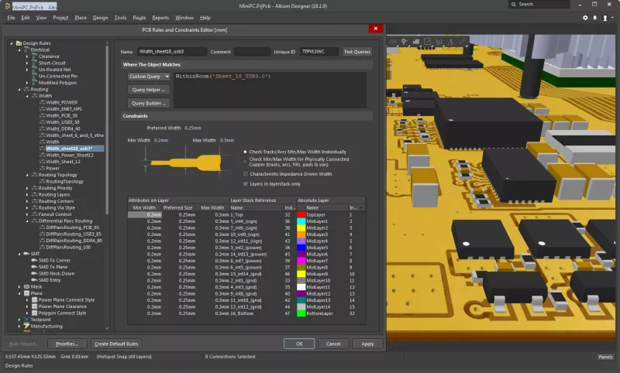Image resolution: width=620 pixels, height=373 pixels.
Task: Enable Characteristic Impedance Driven Width checkbox
Action: pos(246,174)
